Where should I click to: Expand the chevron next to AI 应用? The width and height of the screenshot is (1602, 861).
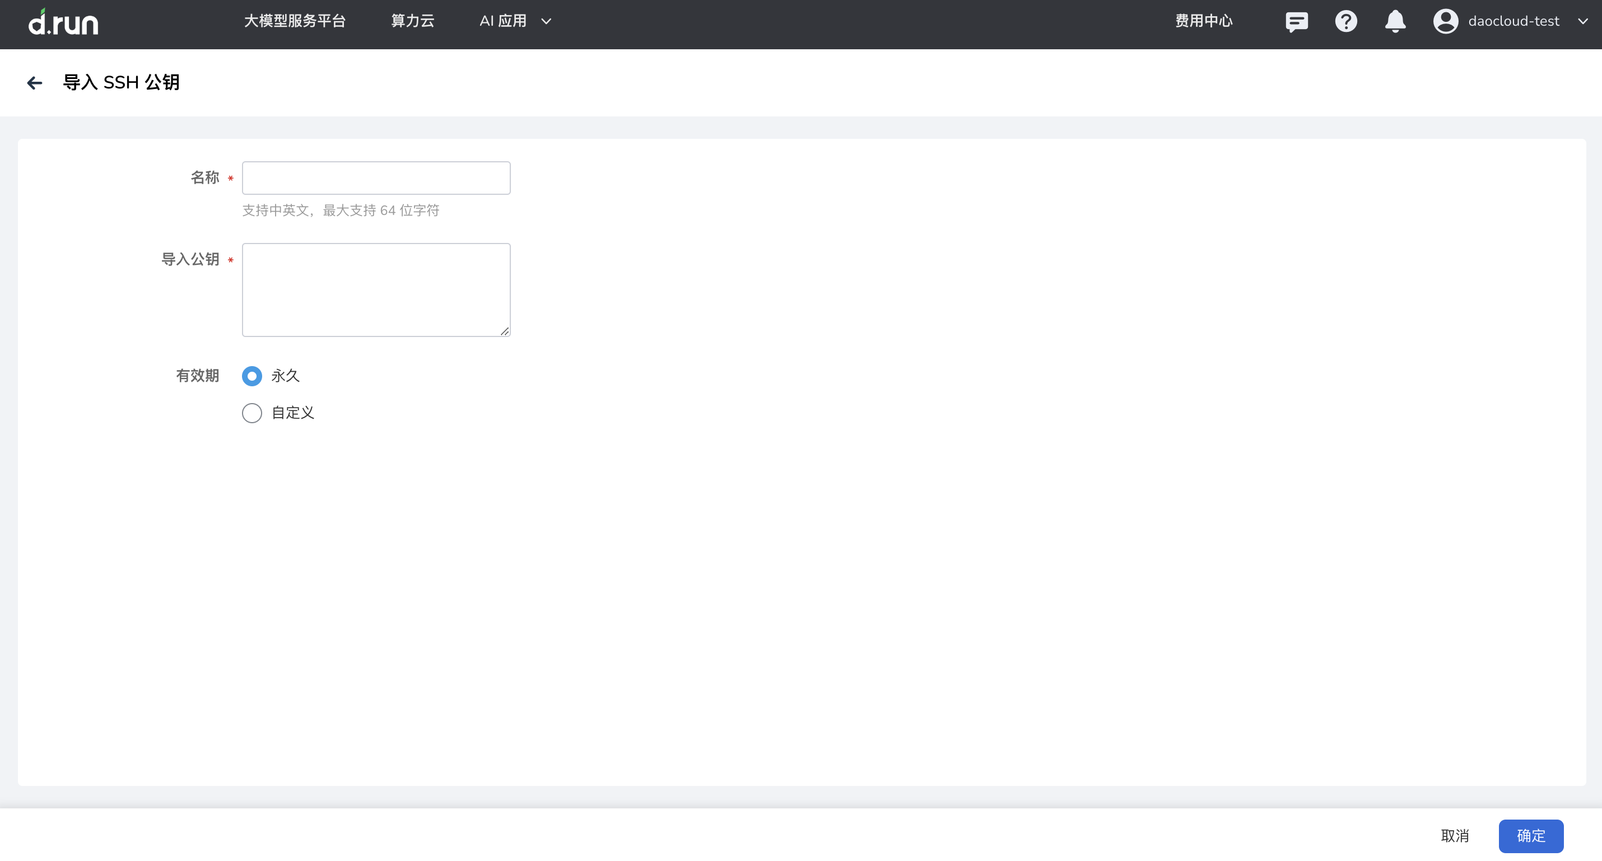click(547, 21)
